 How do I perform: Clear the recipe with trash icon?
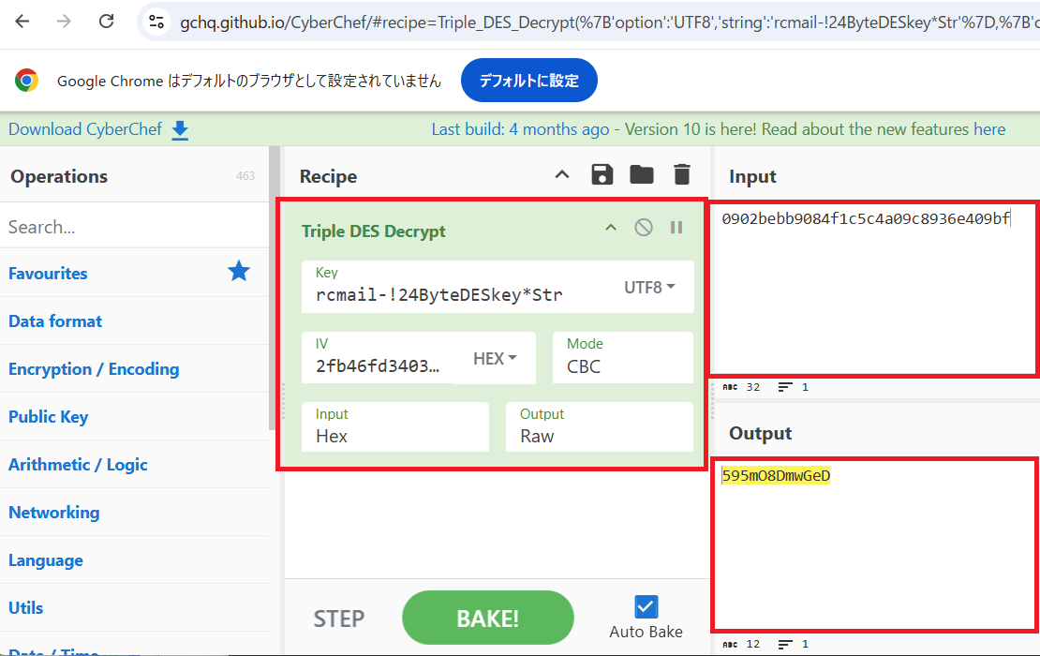tap(682, 175)
